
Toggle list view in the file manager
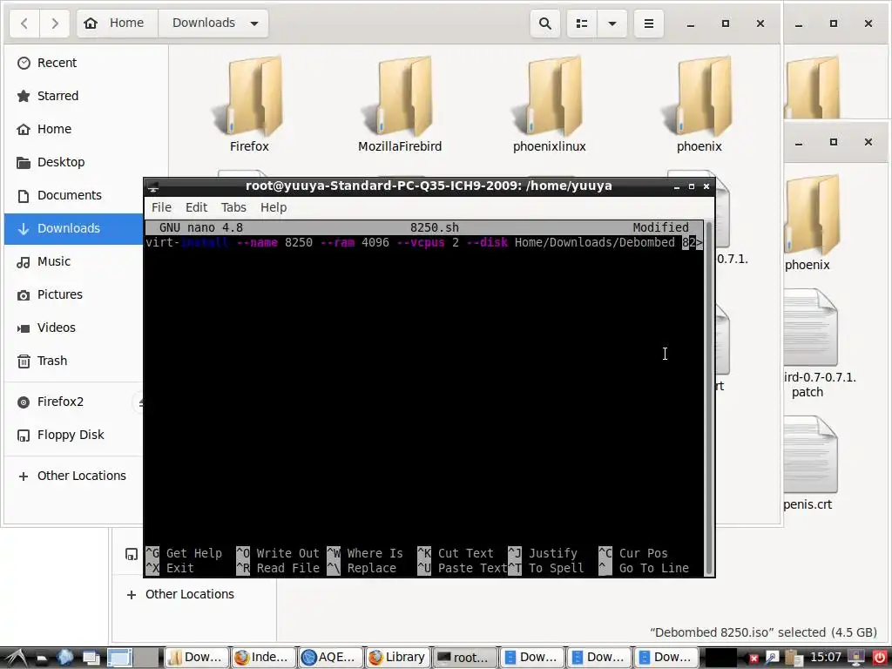pyautogui.click(x=582, y=24)
